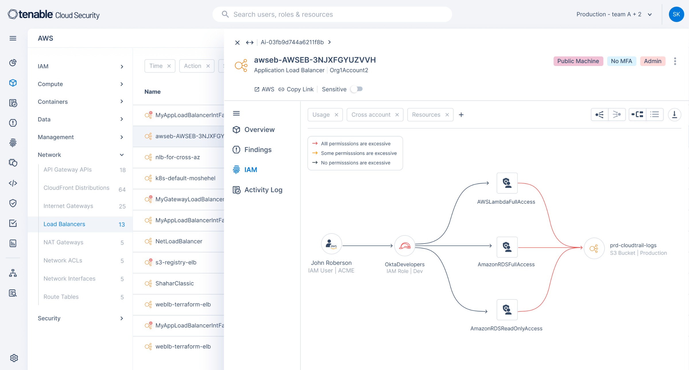Open the network hierarchy icon in left rail
Image resolution: width=689 pixels, height=370 pixels.
click(x=13, y=273)
